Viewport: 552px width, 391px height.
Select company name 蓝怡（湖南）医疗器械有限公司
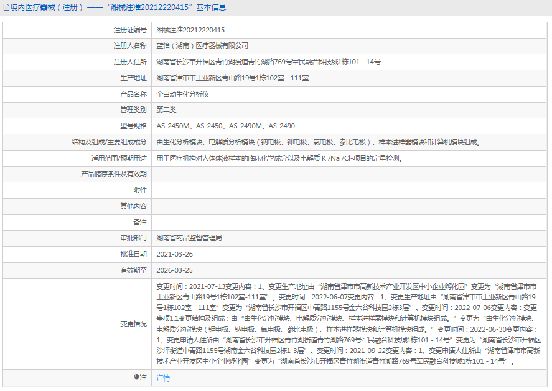[x=202, y=45]
